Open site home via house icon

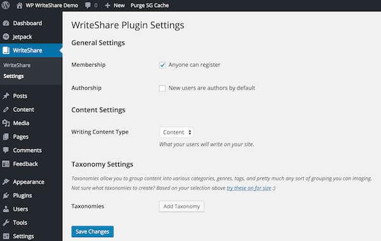pyautogui.click(x=20, y=5)
